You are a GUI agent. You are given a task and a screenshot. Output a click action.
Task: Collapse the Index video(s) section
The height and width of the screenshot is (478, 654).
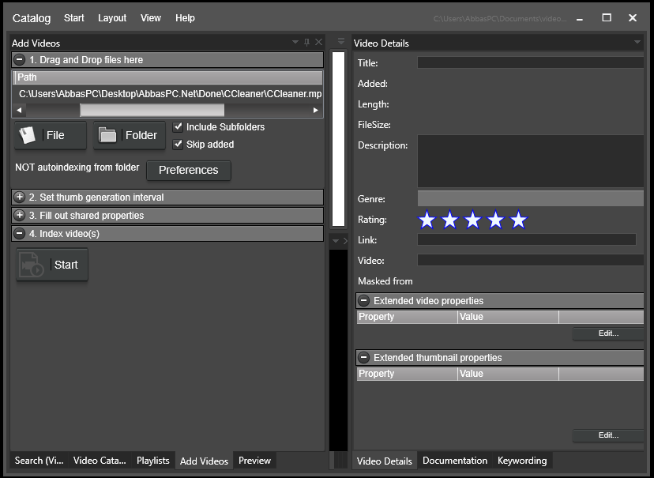pos(19,234)
